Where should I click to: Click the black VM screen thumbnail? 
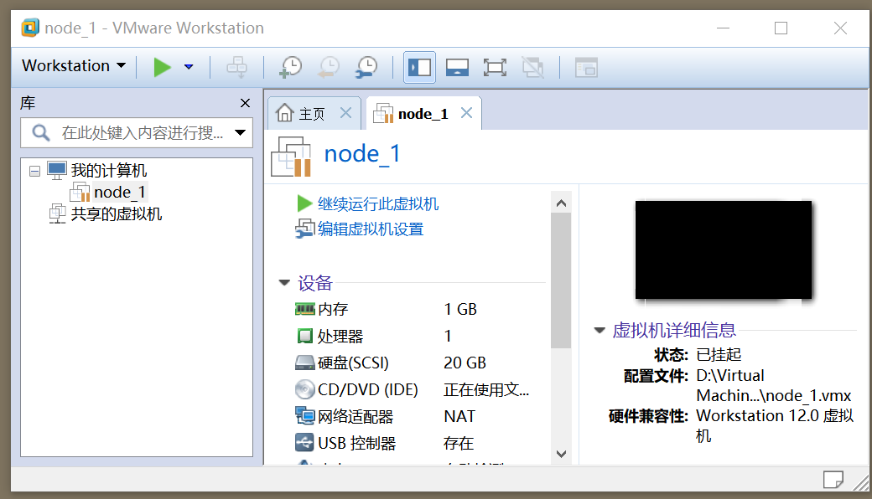pos(724,249)
